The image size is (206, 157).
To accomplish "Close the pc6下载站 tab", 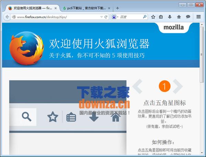I will [109, 8].
